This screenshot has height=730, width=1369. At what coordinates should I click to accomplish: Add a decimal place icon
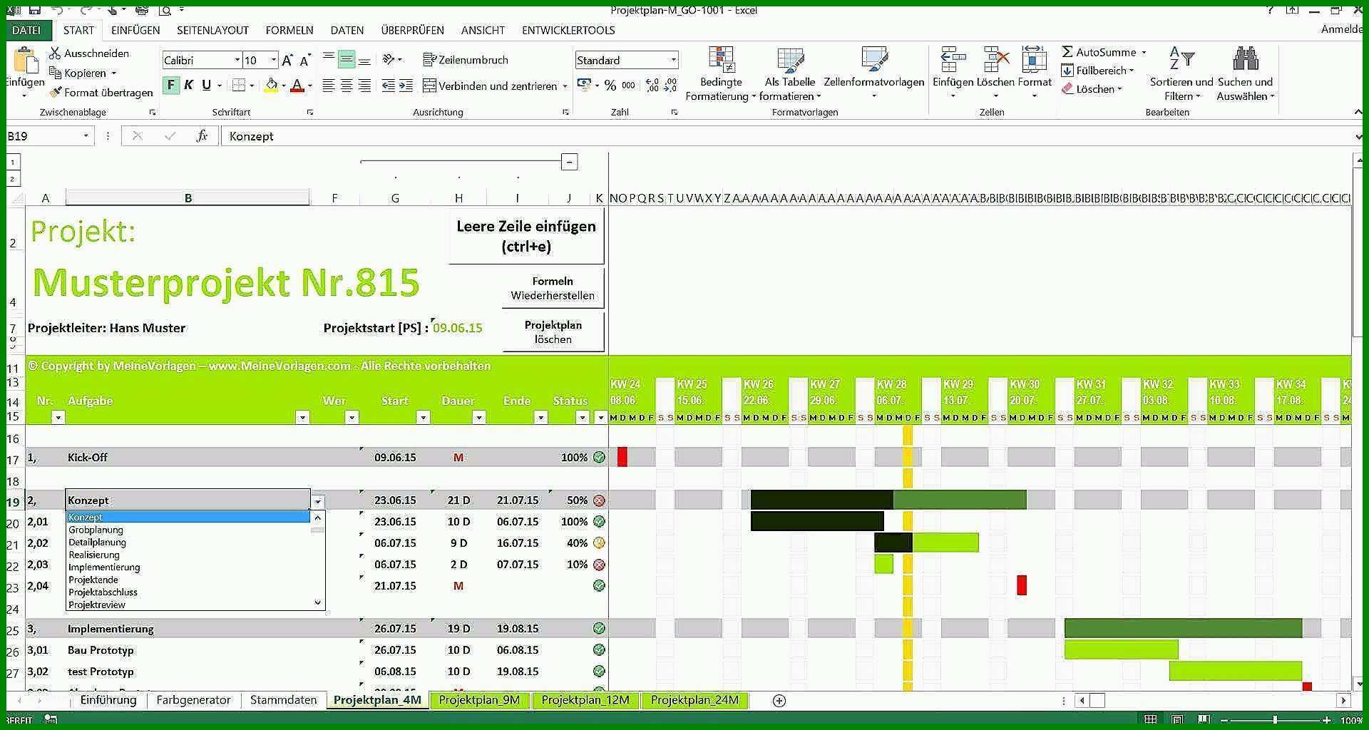tap(652, 86)
